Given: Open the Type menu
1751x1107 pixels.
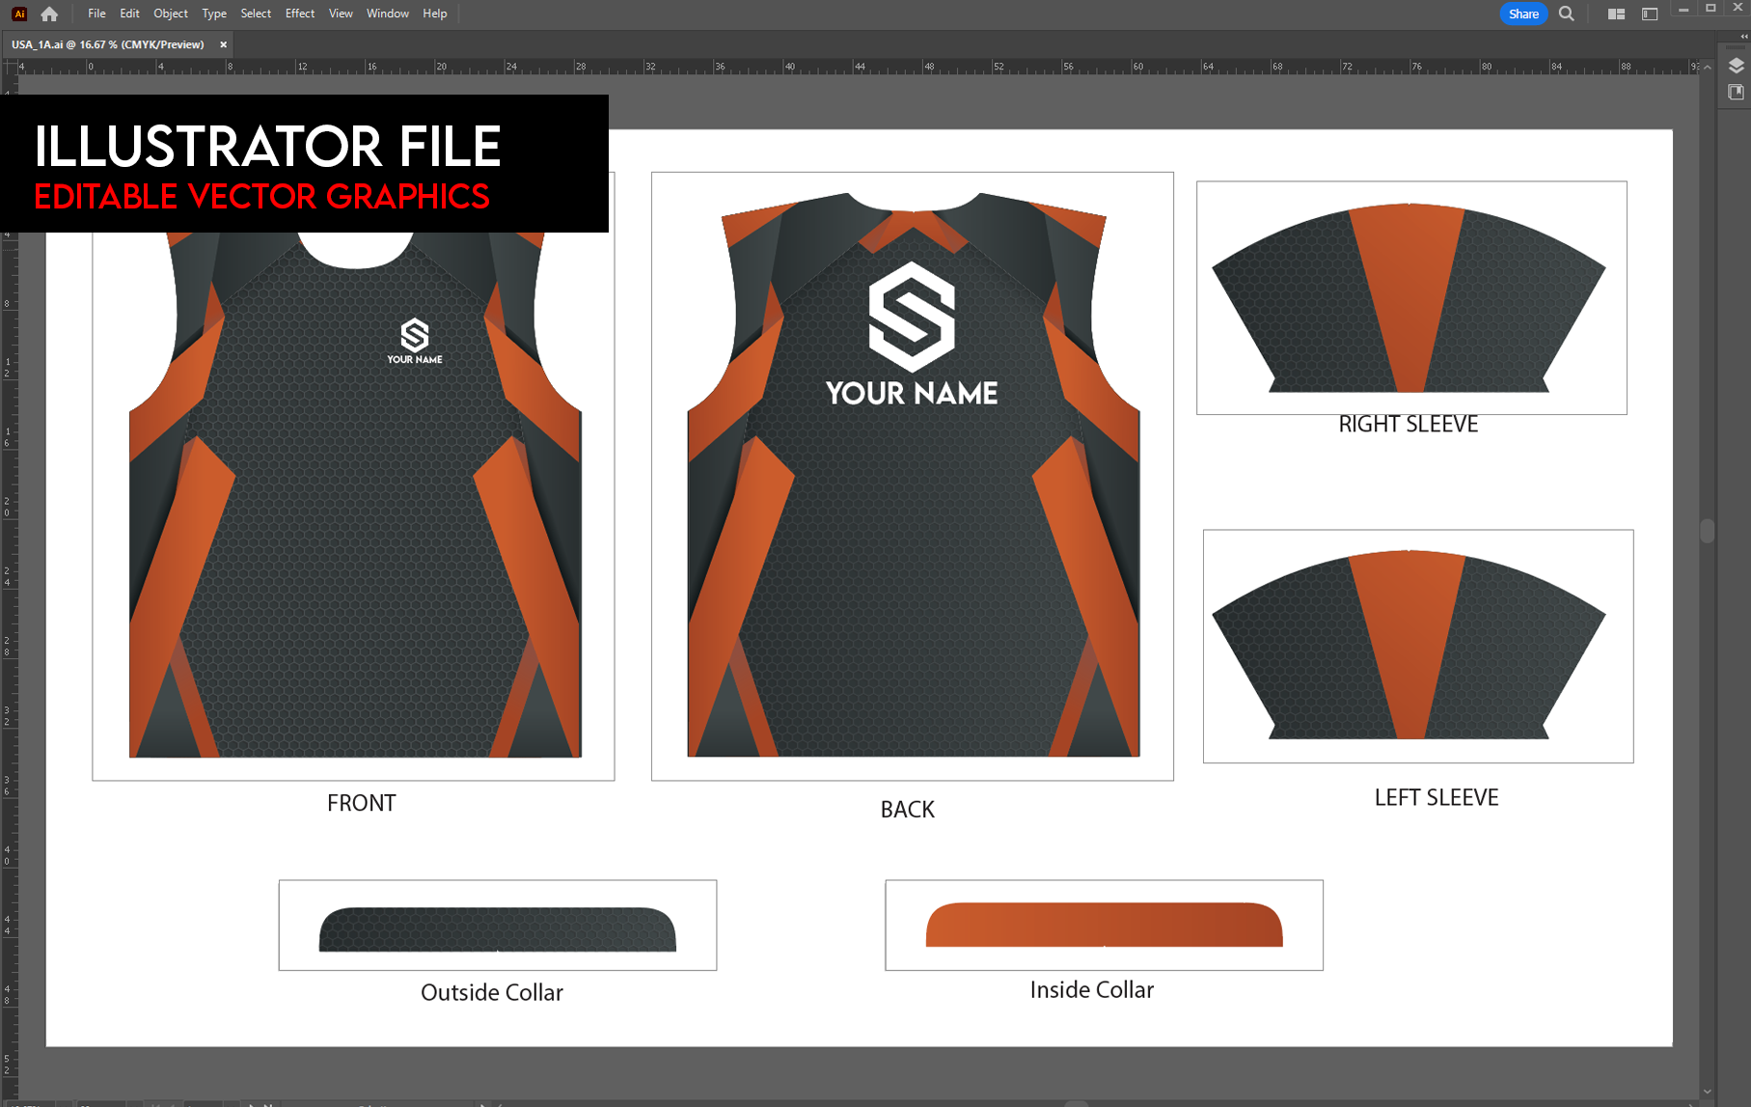Looking at the screenshot, I should click(213, 13).
